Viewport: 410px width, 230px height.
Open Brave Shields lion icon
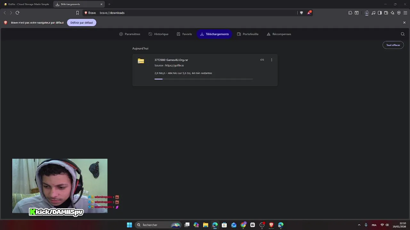tap(301, 13)
